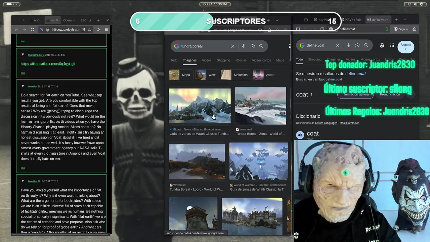List all tabs in the middle browser window

(x=277, y=20)
